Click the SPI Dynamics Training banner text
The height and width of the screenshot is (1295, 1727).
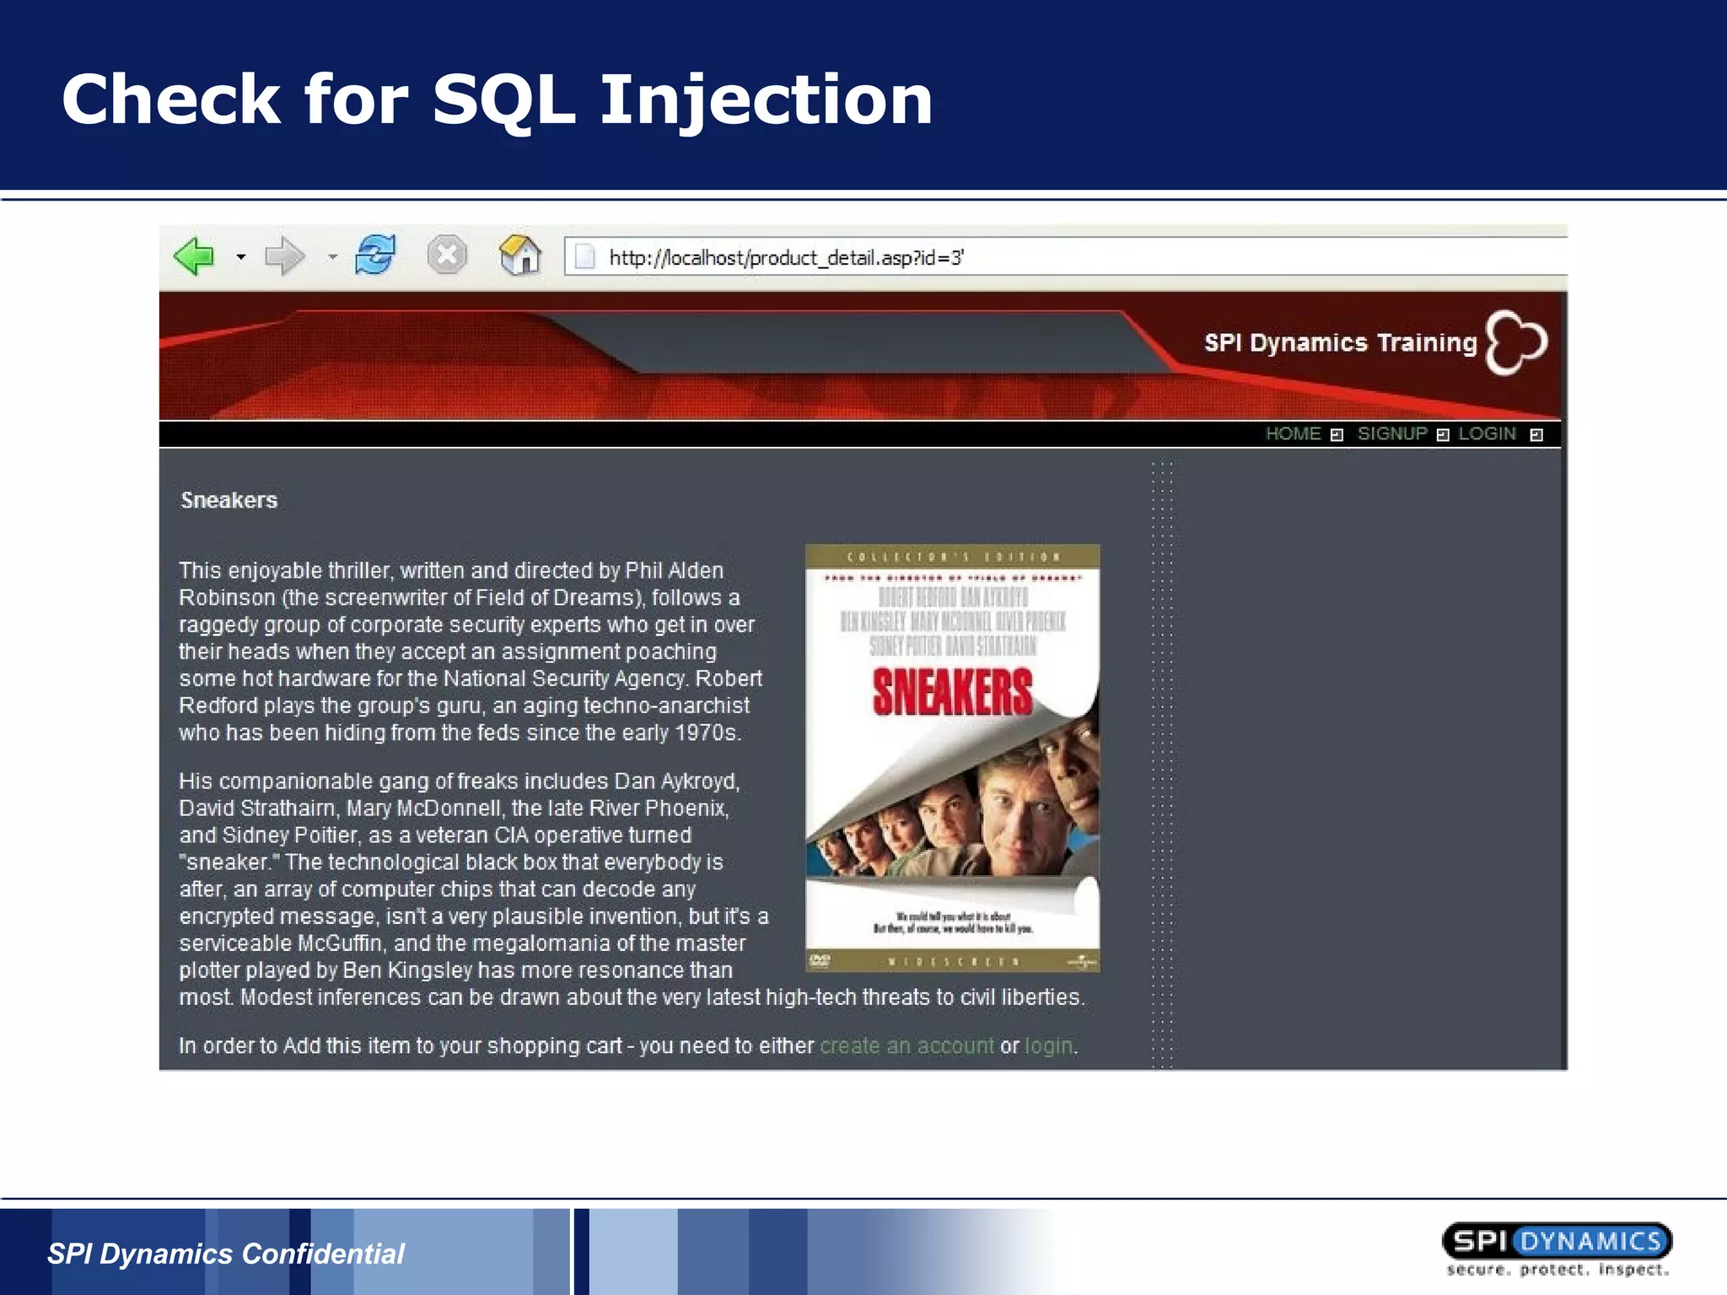1340,342
